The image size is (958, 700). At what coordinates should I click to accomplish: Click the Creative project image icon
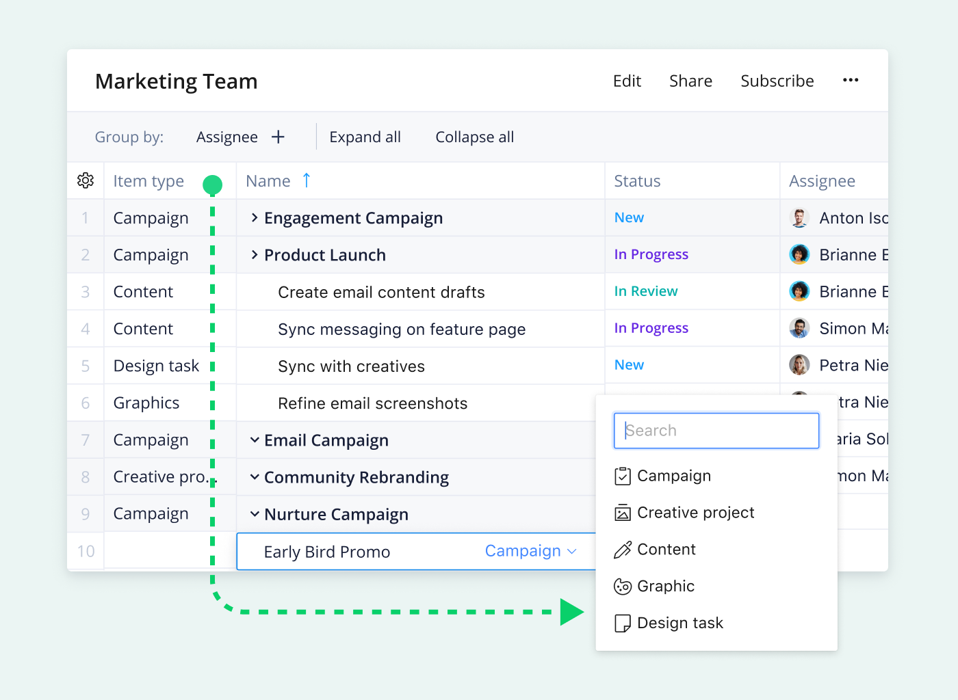click(x=622, y=513)
